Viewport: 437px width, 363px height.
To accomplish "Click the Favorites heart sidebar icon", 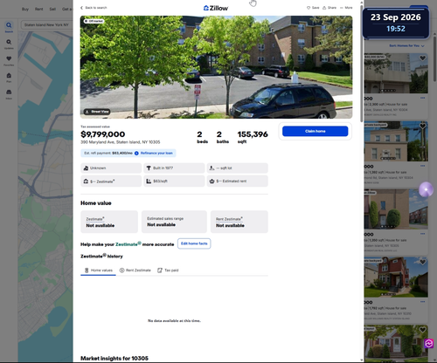I will tap(9, 60).
